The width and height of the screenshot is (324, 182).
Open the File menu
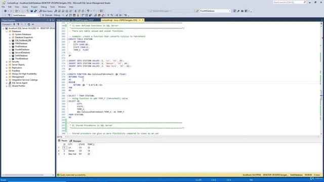(x=3, y=7)
